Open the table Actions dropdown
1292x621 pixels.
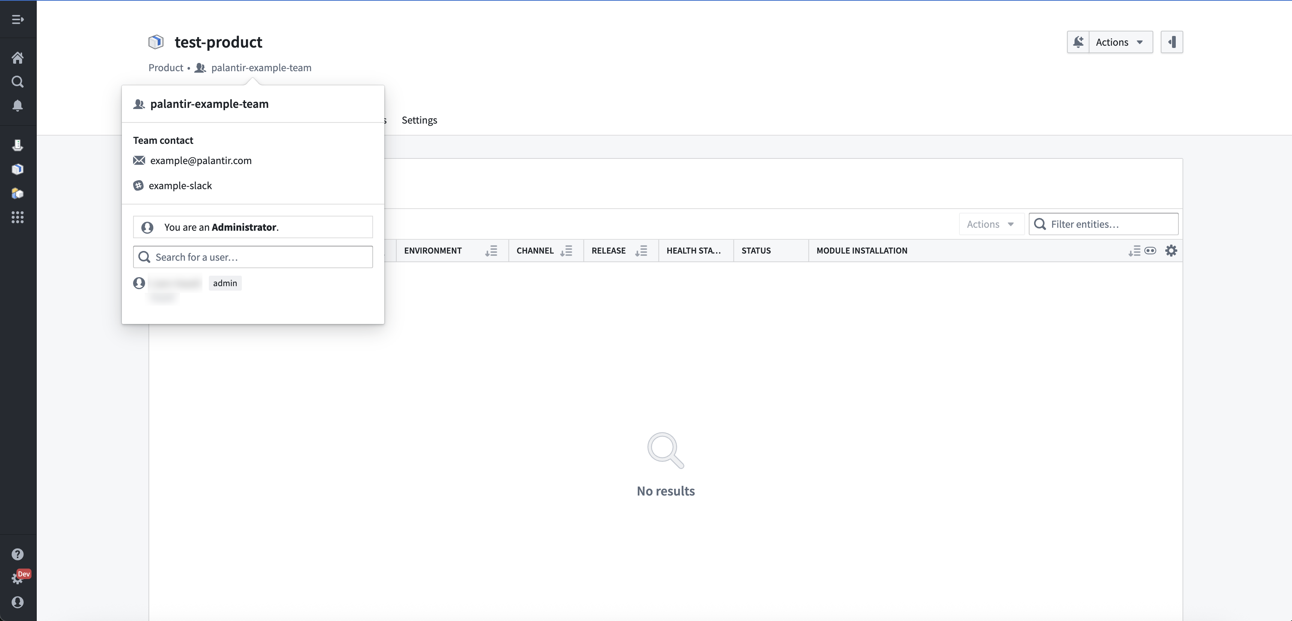tap(990, 224)
